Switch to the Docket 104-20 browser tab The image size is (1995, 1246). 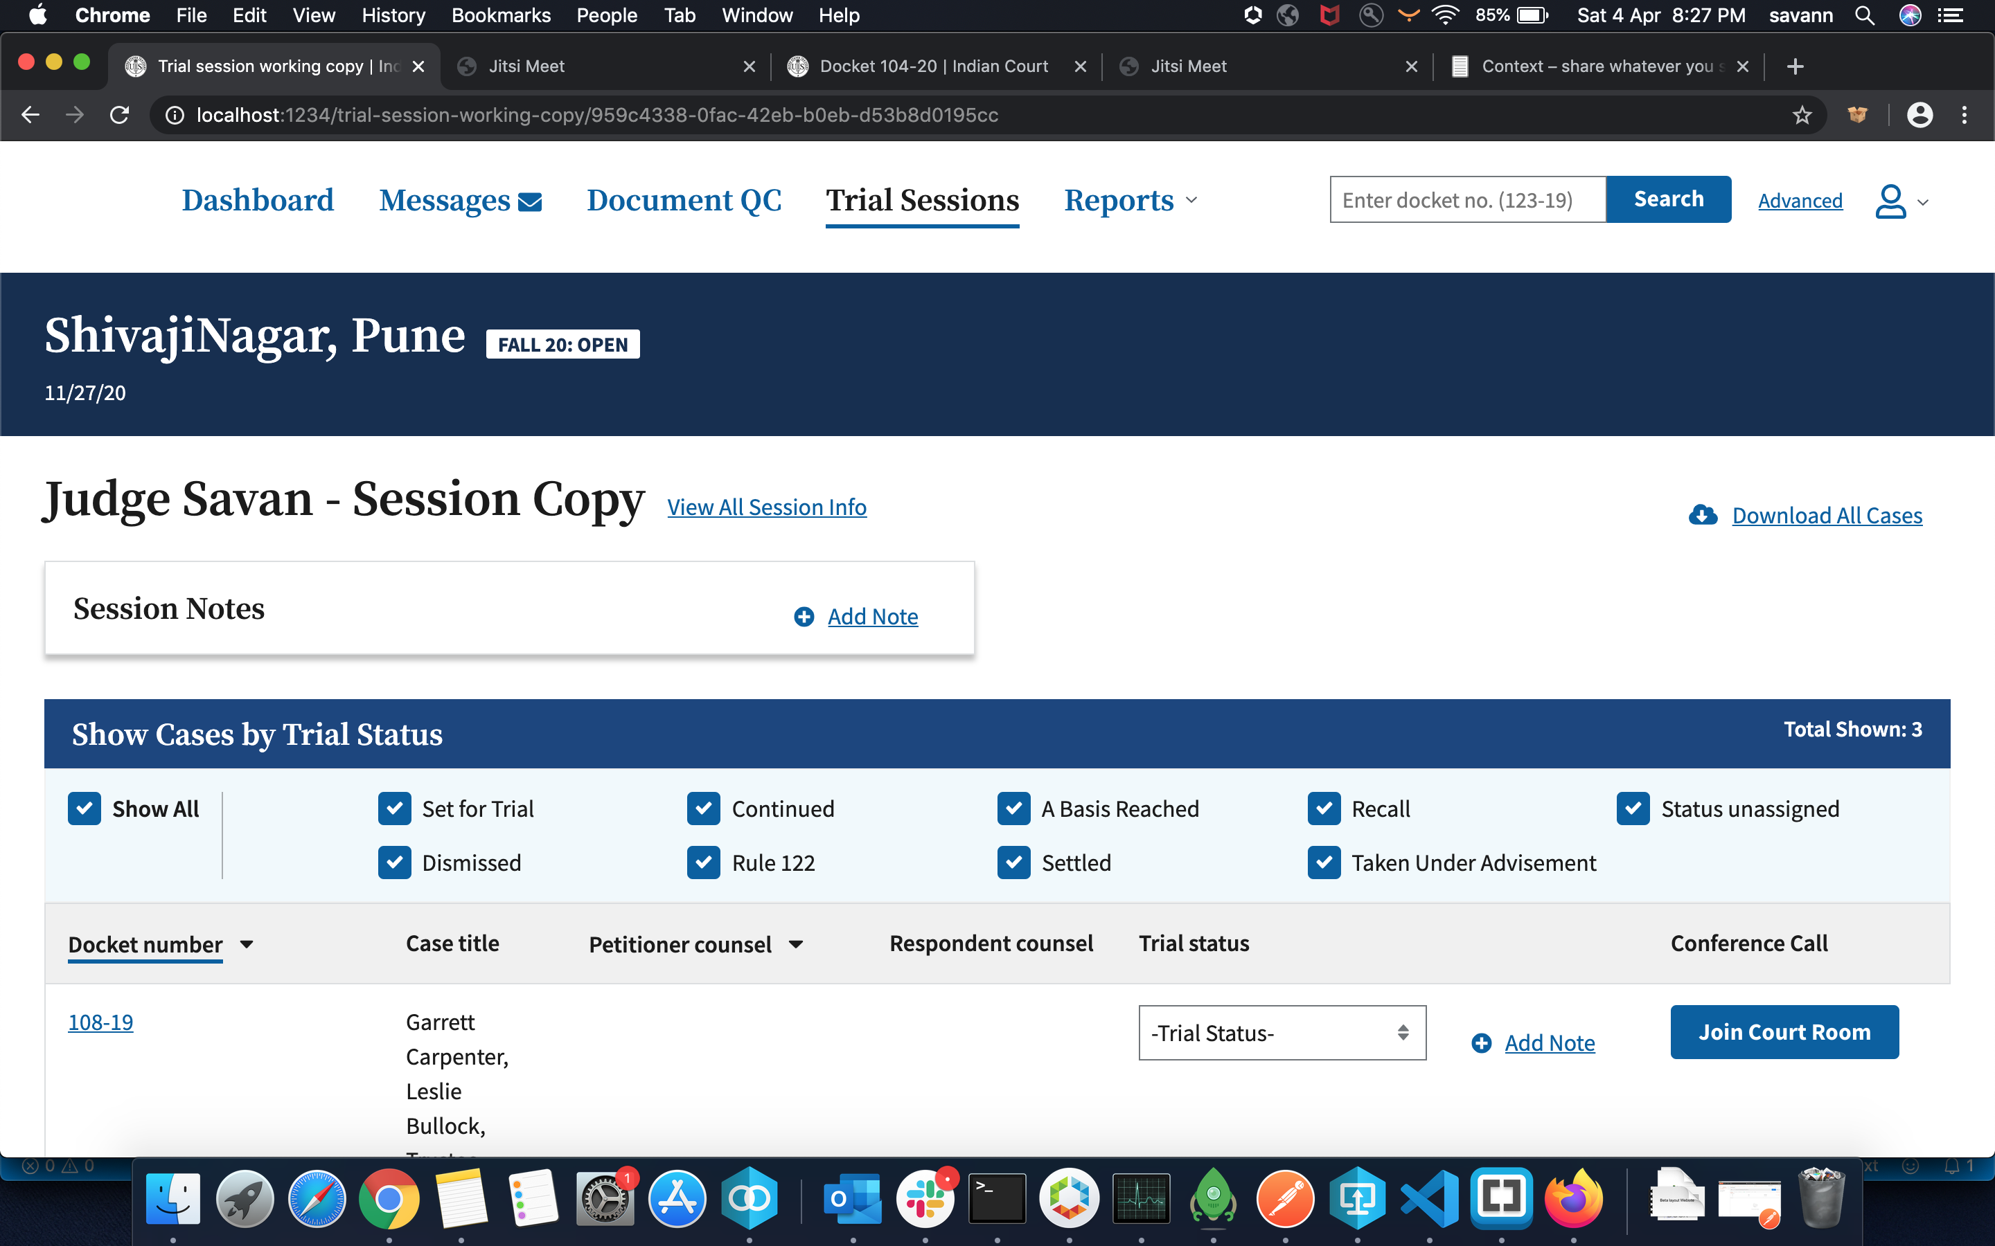(933, 66)
